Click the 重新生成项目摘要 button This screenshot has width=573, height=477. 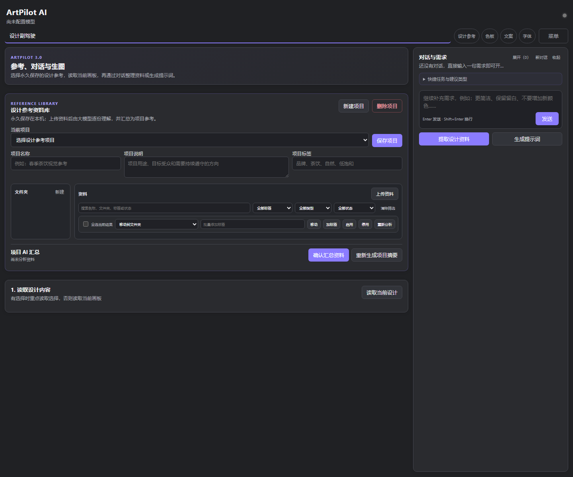(377, 255)
